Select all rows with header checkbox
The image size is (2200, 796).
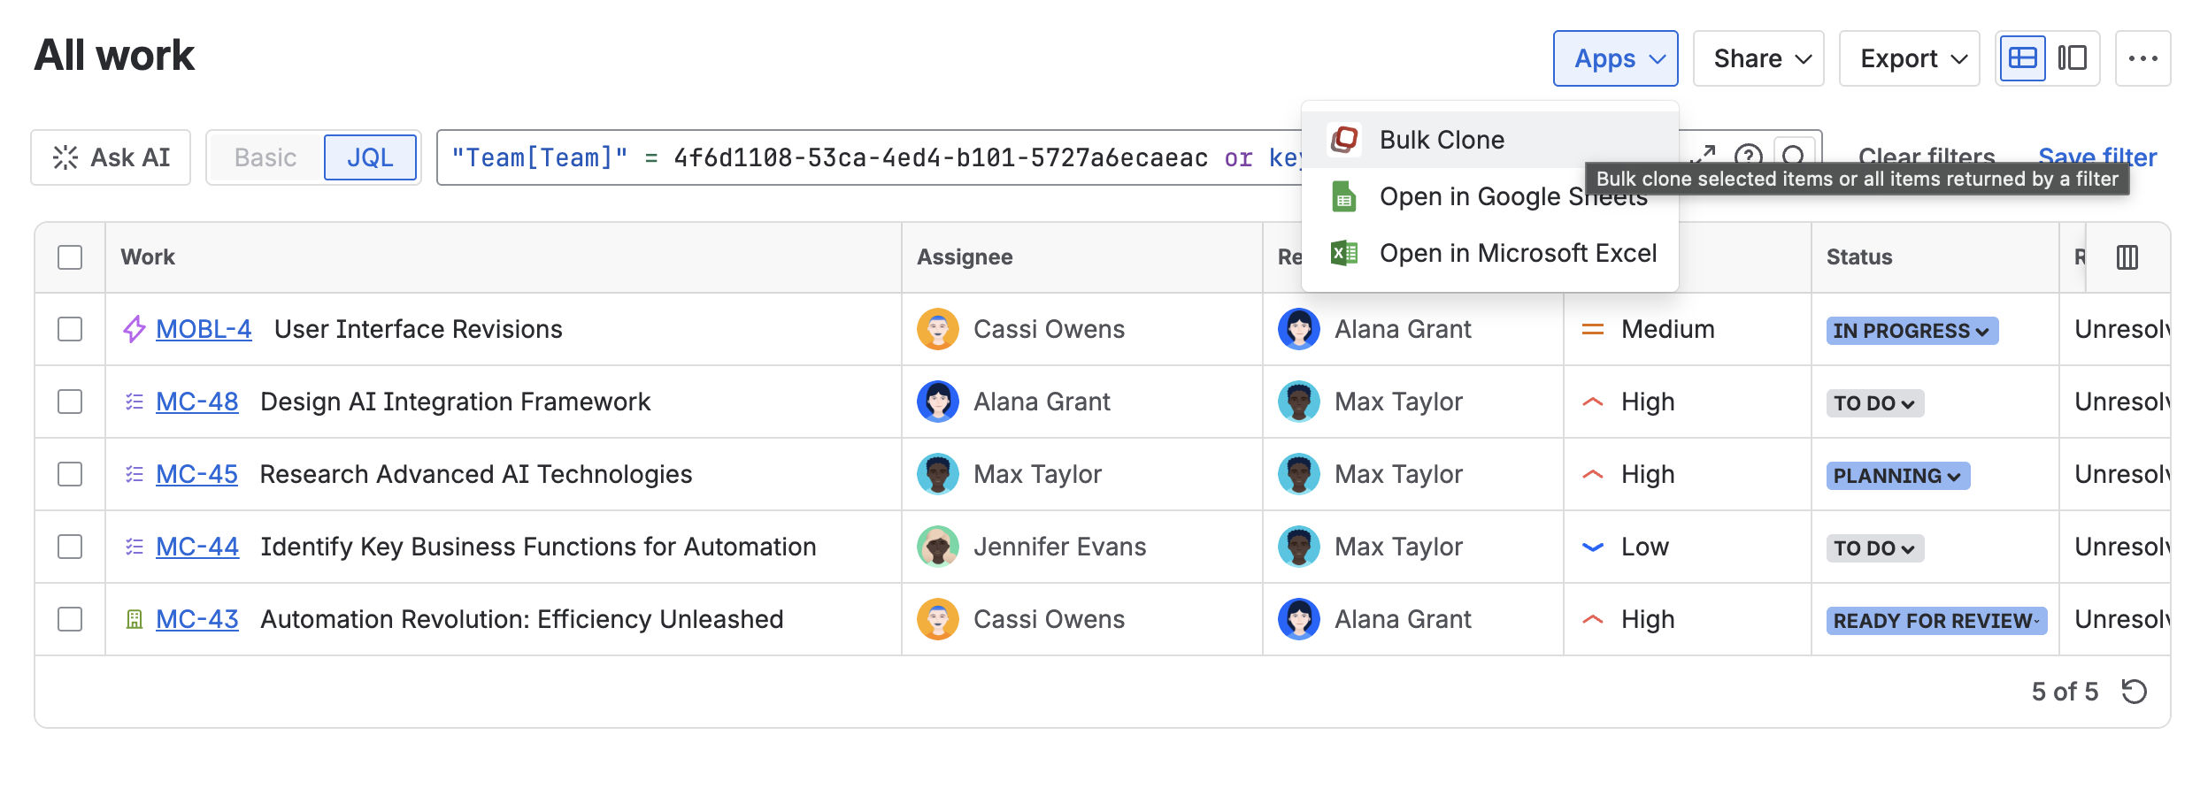[70, 257]
